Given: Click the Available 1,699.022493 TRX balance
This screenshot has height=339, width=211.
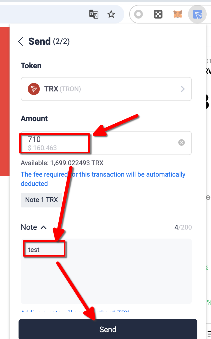Looking at the screenshot, I should pyautogui.click(x=62, y=163).
